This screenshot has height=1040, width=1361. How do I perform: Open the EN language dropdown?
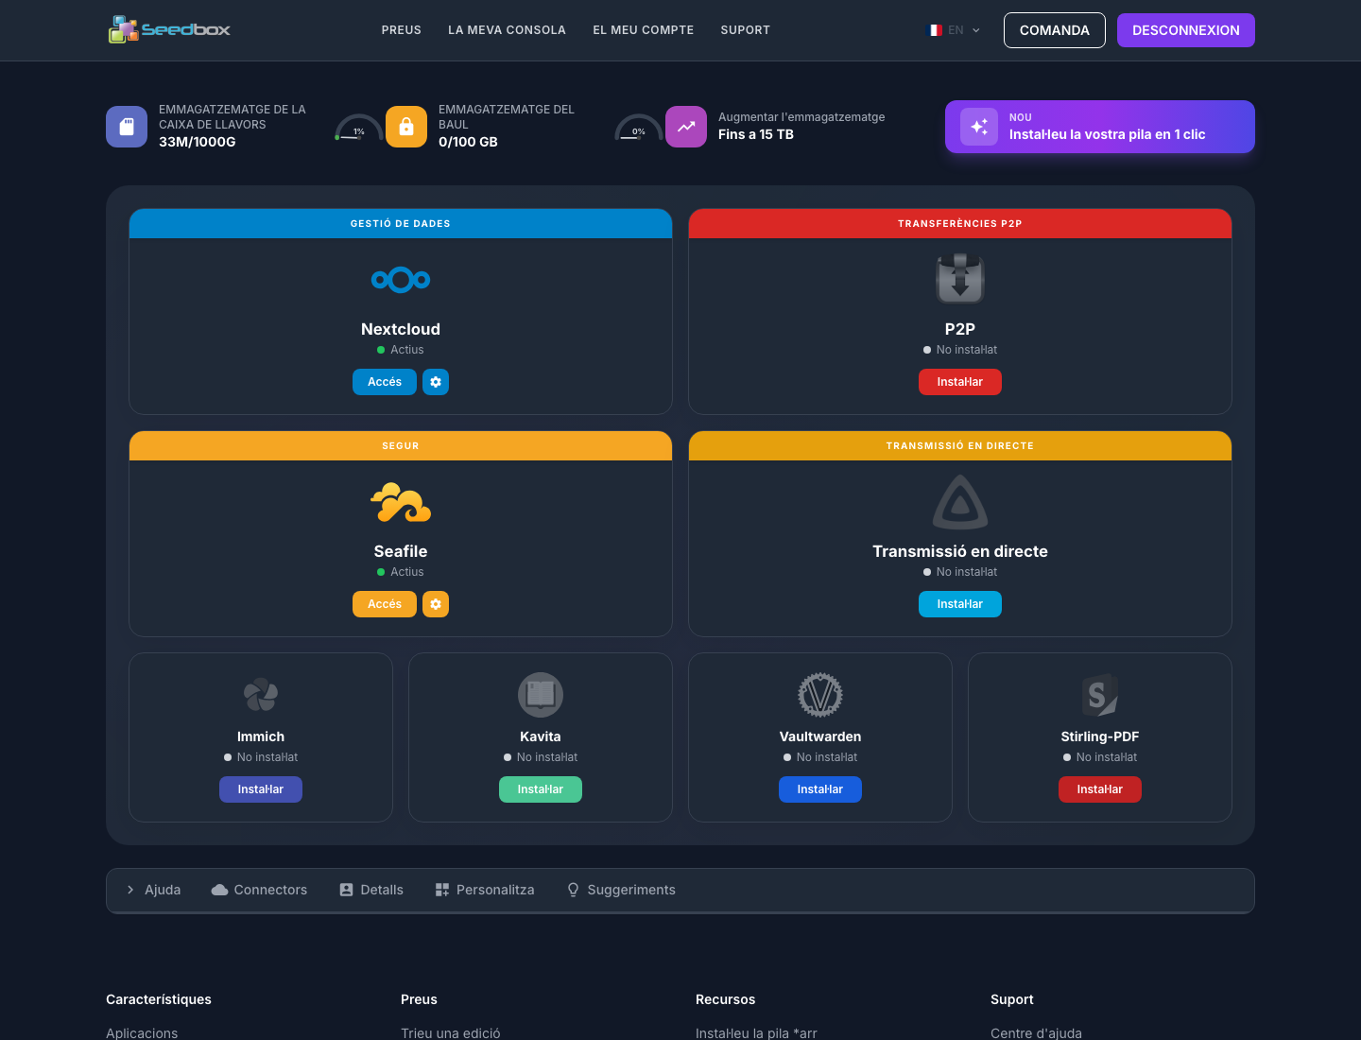coord(954,30)
